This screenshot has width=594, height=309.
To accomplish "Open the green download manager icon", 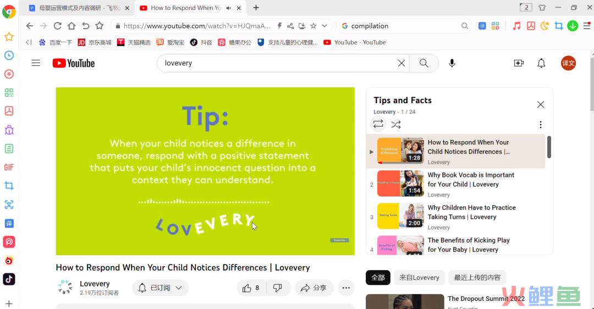I will [x=573, y=26].
